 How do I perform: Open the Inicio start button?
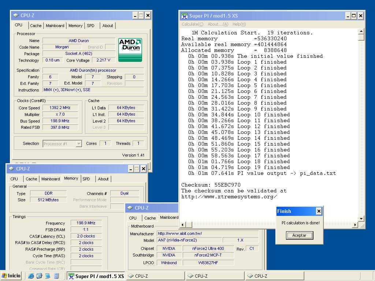point(11,276)
